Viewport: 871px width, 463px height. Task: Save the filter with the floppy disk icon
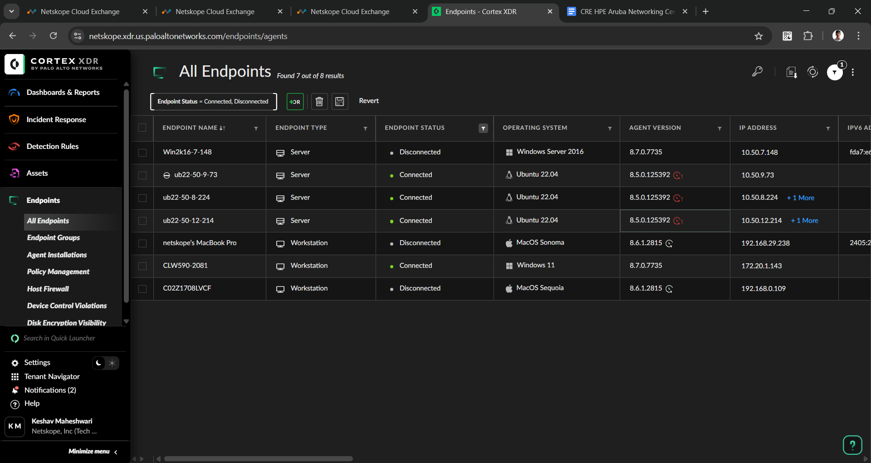click(x=339, y=102)
